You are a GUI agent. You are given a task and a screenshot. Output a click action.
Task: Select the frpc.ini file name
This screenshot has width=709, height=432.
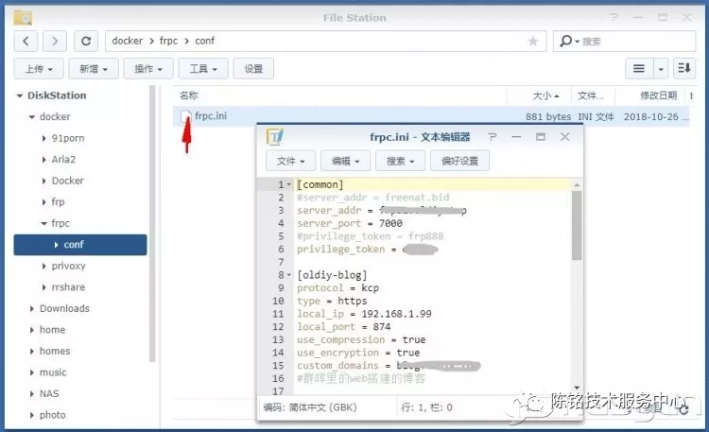(211, 116)
